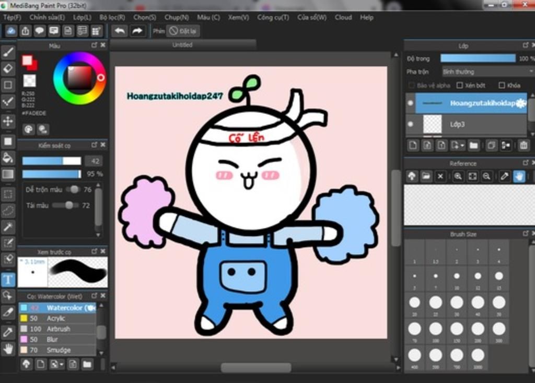Screen dimensions: 535x383
Task: Click the Undo arrow
Action: tap(120, 31)
